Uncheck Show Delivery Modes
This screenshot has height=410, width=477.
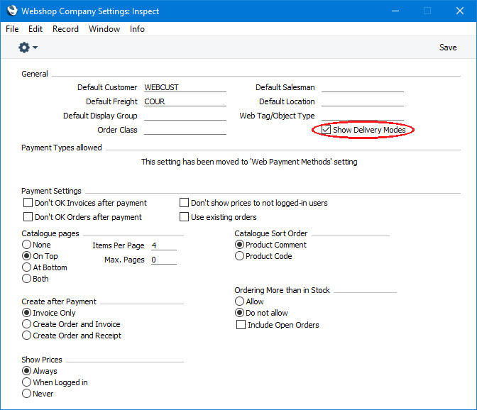[x=326, y=130]
